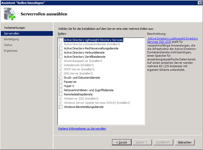The image size is (203, 150).
Task: Open the Vorbemerkungen step
Action: pyautogui.click(x=15, y=28)
